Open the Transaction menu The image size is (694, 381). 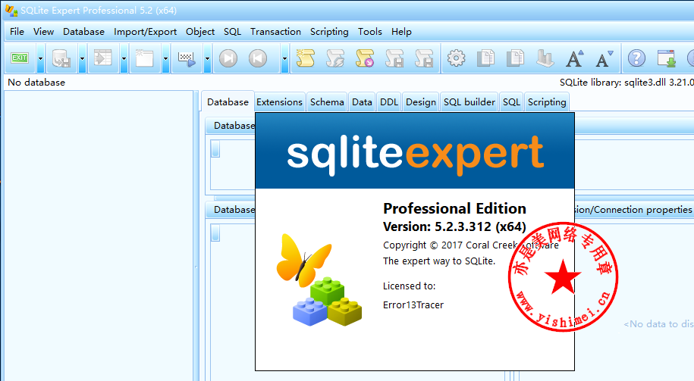pos(275,32)
